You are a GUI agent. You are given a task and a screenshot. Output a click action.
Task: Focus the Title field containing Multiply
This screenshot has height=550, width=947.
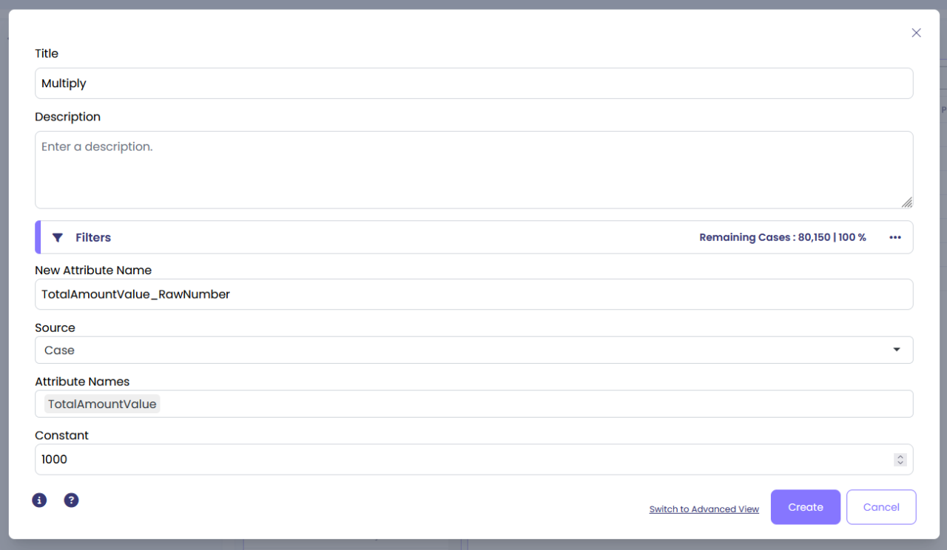click(473, 84)
